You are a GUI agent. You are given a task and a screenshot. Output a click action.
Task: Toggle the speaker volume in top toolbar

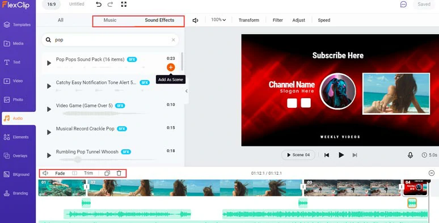(x=196, y=20)
